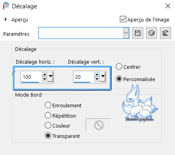Open the Décalage vert. slider dropdown arrow
Viewport: 175px width, 155px height.
103,77
